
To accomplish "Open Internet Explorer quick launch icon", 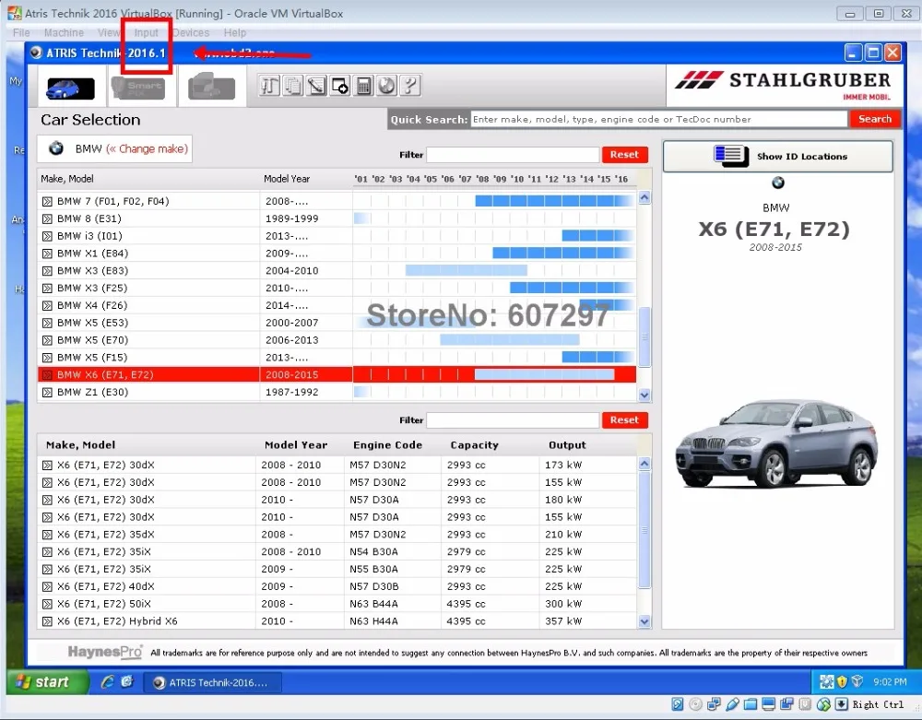I will point(107,682).
